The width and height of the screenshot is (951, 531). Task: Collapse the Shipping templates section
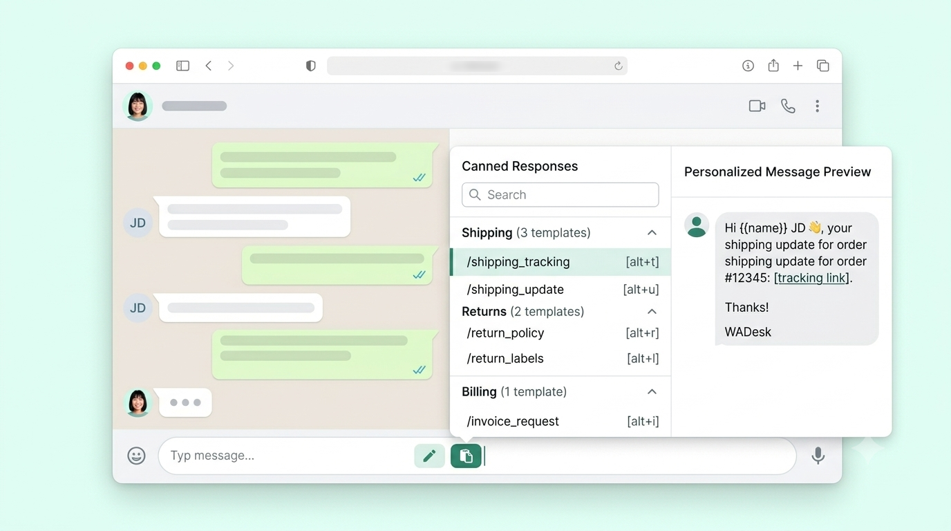652,233
